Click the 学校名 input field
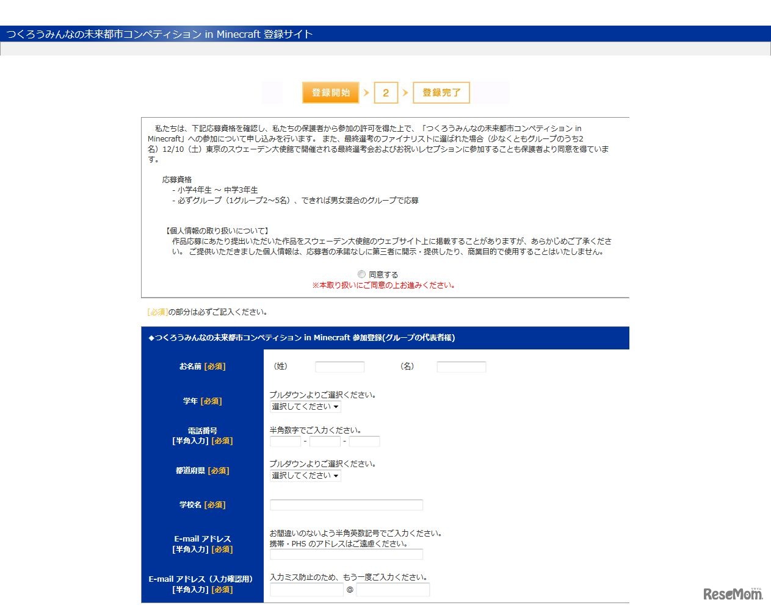This screenshot has height=608, width=771. (x=346, y=505)
